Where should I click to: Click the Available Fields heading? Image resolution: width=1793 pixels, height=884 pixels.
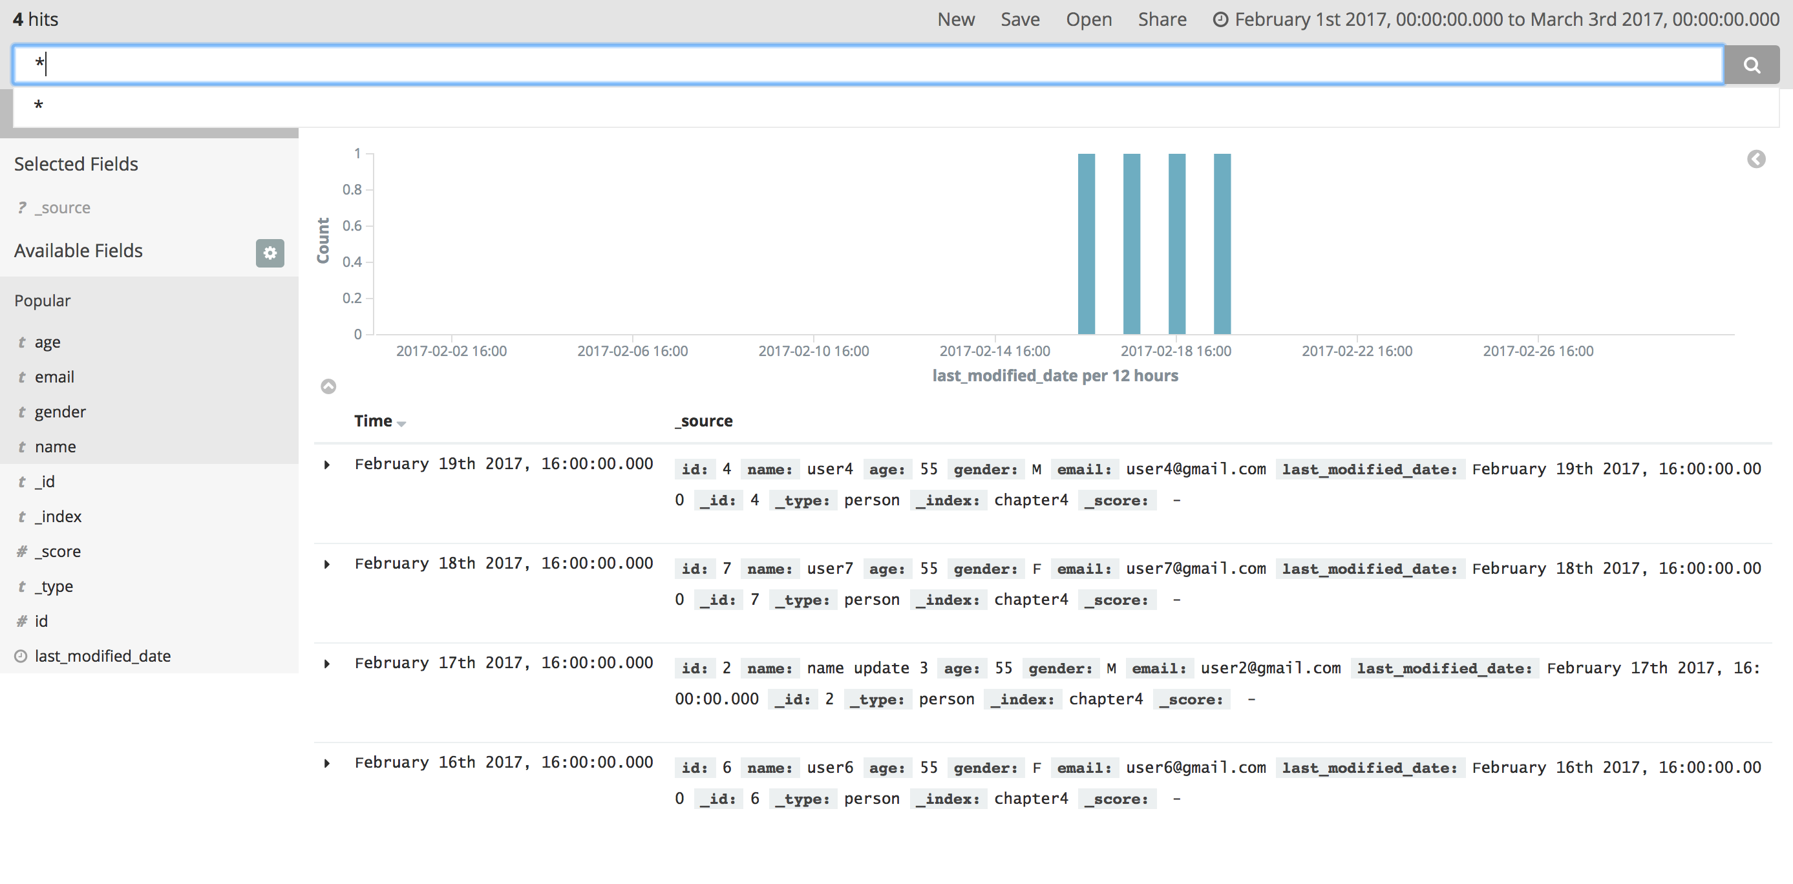point(78,251)
